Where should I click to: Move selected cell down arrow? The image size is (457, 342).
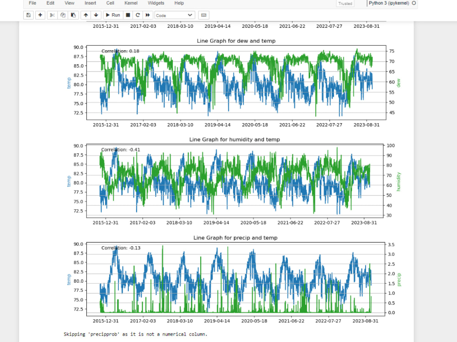pyautogui.click(x=96, y=15)
